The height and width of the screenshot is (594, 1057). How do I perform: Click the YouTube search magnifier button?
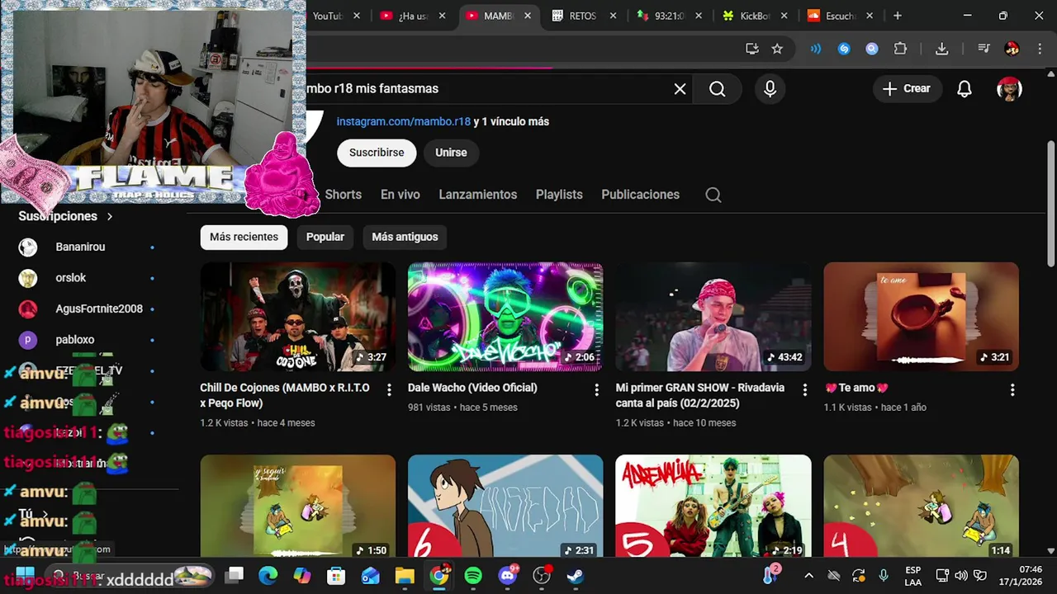pyautogui.click(x=717, y=89)
